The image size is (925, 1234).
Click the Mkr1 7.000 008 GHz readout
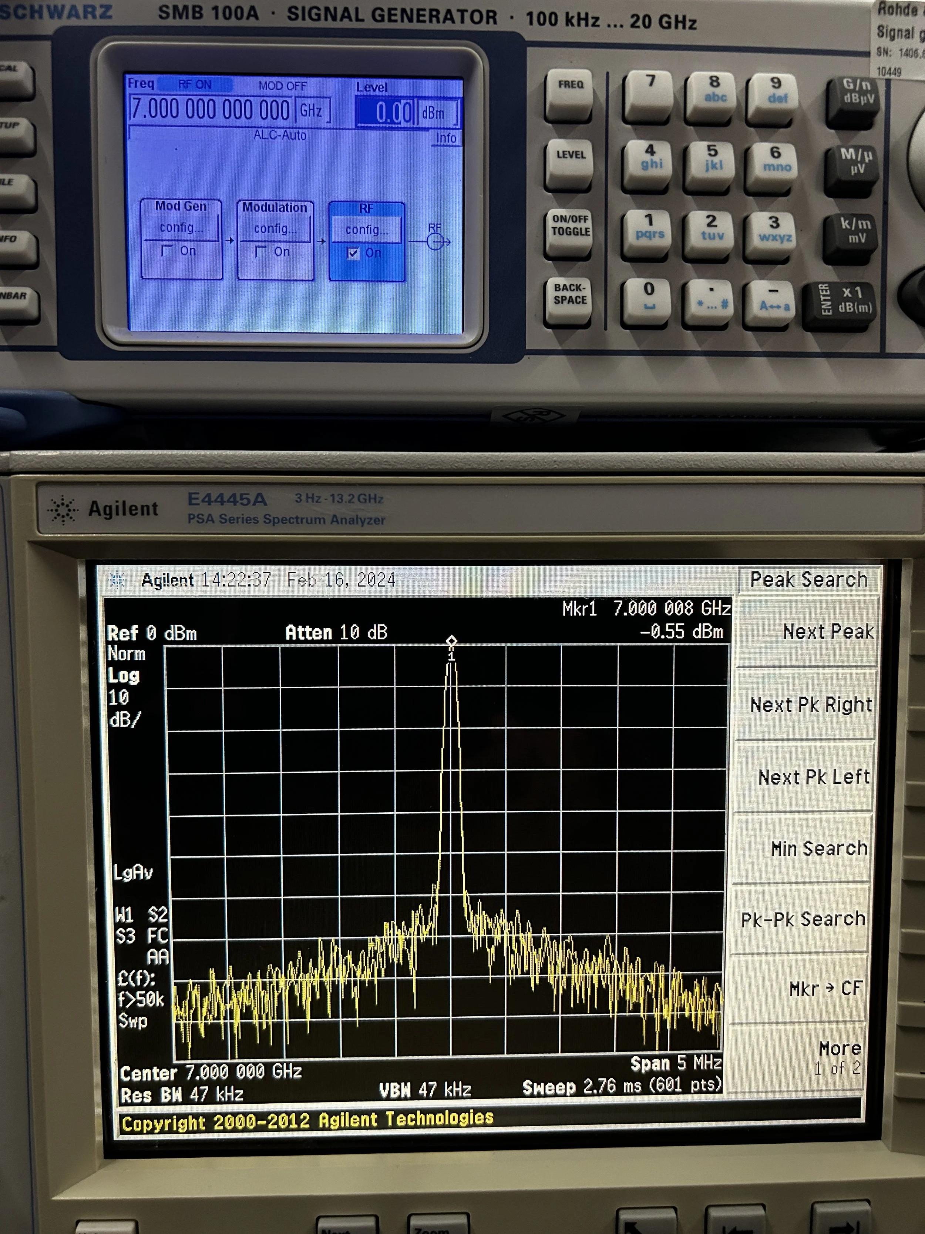click(x=646, y=608)
